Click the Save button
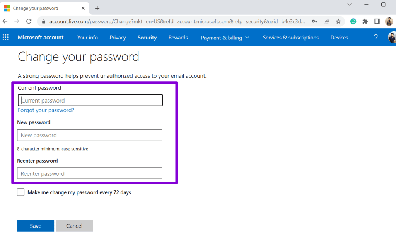 (36, 226)
